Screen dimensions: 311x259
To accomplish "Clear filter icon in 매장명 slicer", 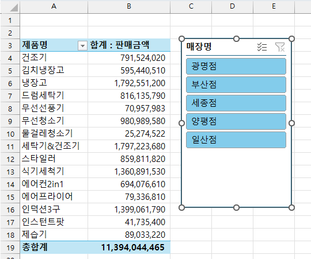I will (280, 47).
